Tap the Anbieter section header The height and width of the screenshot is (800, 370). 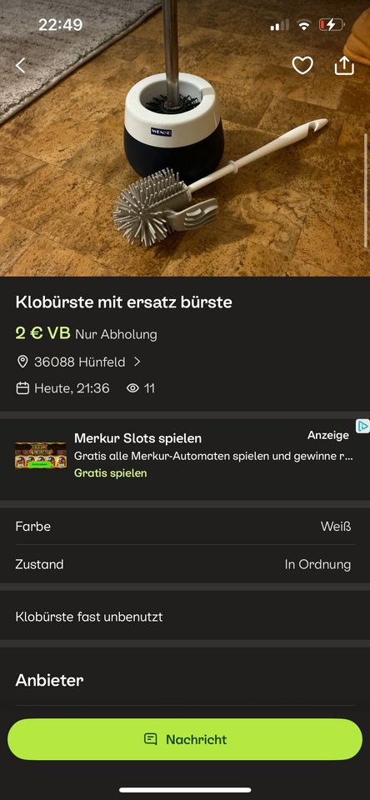click(49, 680)
